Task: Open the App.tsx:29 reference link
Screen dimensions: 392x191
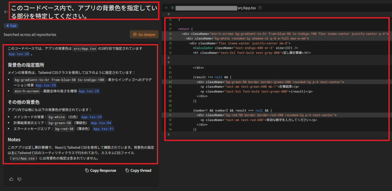Action: click(91, 117)
